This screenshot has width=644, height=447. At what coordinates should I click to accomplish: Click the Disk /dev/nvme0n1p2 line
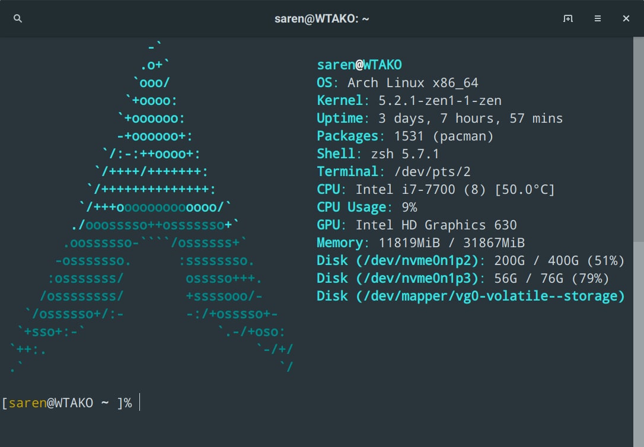471,261
